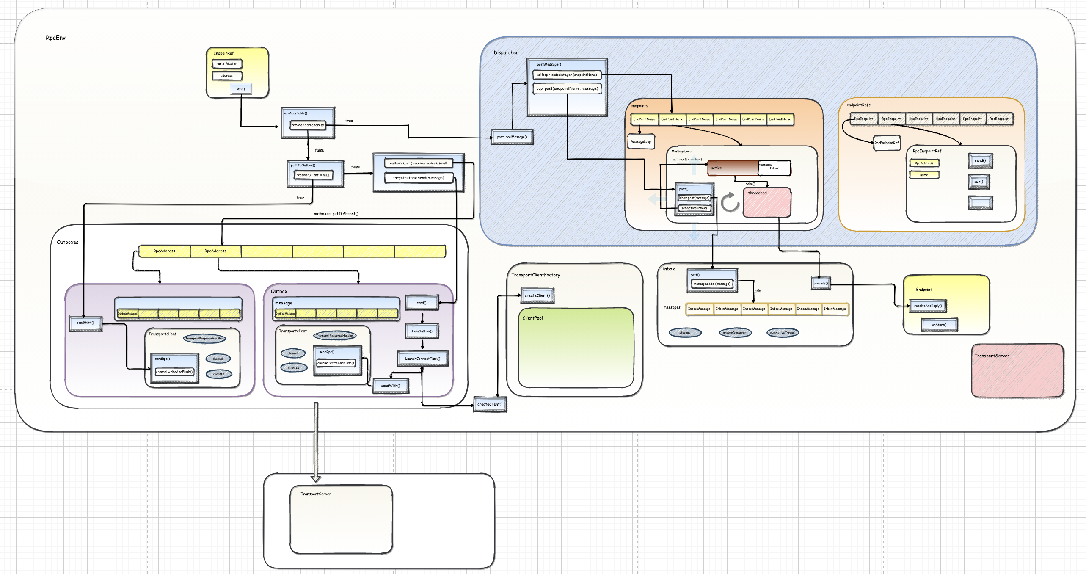Select the yellow EndpoinRef box title
The height and width of the screenshot is (574, 1086).
(x=223, y=53)
